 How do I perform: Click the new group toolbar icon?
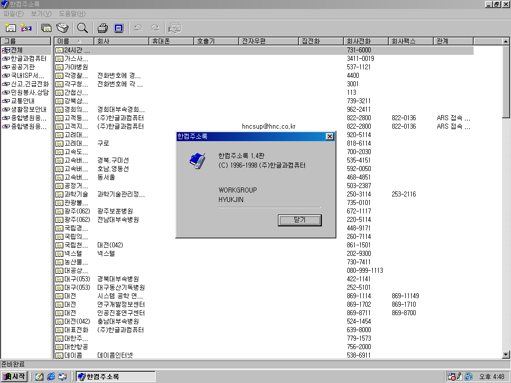point(26,28)
